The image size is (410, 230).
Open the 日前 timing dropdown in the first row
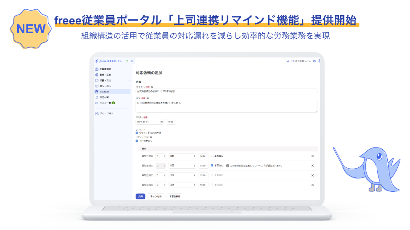[182, 156]
